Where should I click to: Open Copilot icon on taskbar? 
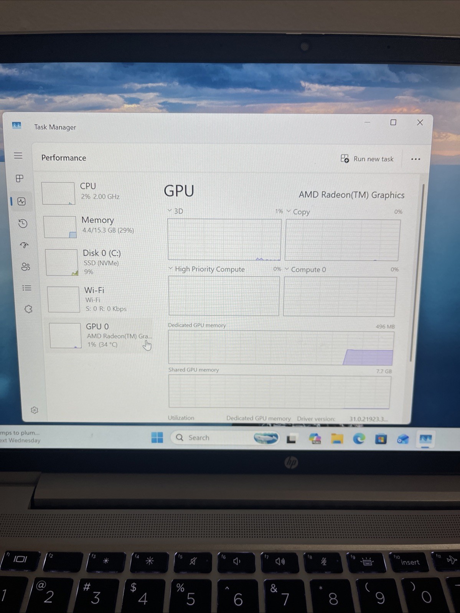(315, 439)
